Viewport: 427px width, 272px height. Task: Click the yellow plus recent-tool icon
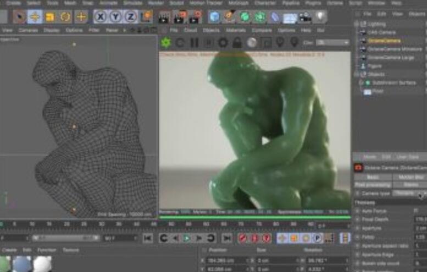81,17
